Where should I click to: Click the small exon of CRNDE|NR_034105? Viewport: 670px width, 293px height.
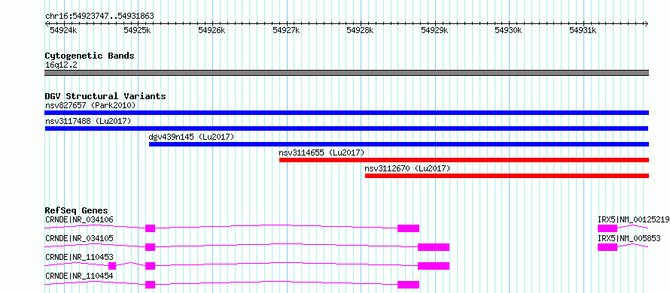(150, 247)
